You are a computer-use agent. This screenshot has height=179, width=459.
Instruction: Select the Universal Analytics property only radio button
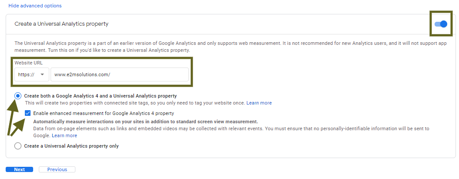pos(18,146)
